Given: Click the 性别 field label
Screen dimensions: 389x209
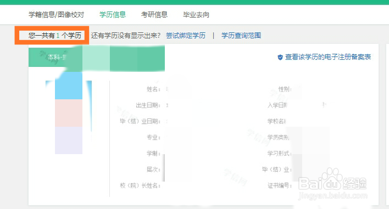Looking at the screenshot, I should [285, 89].
